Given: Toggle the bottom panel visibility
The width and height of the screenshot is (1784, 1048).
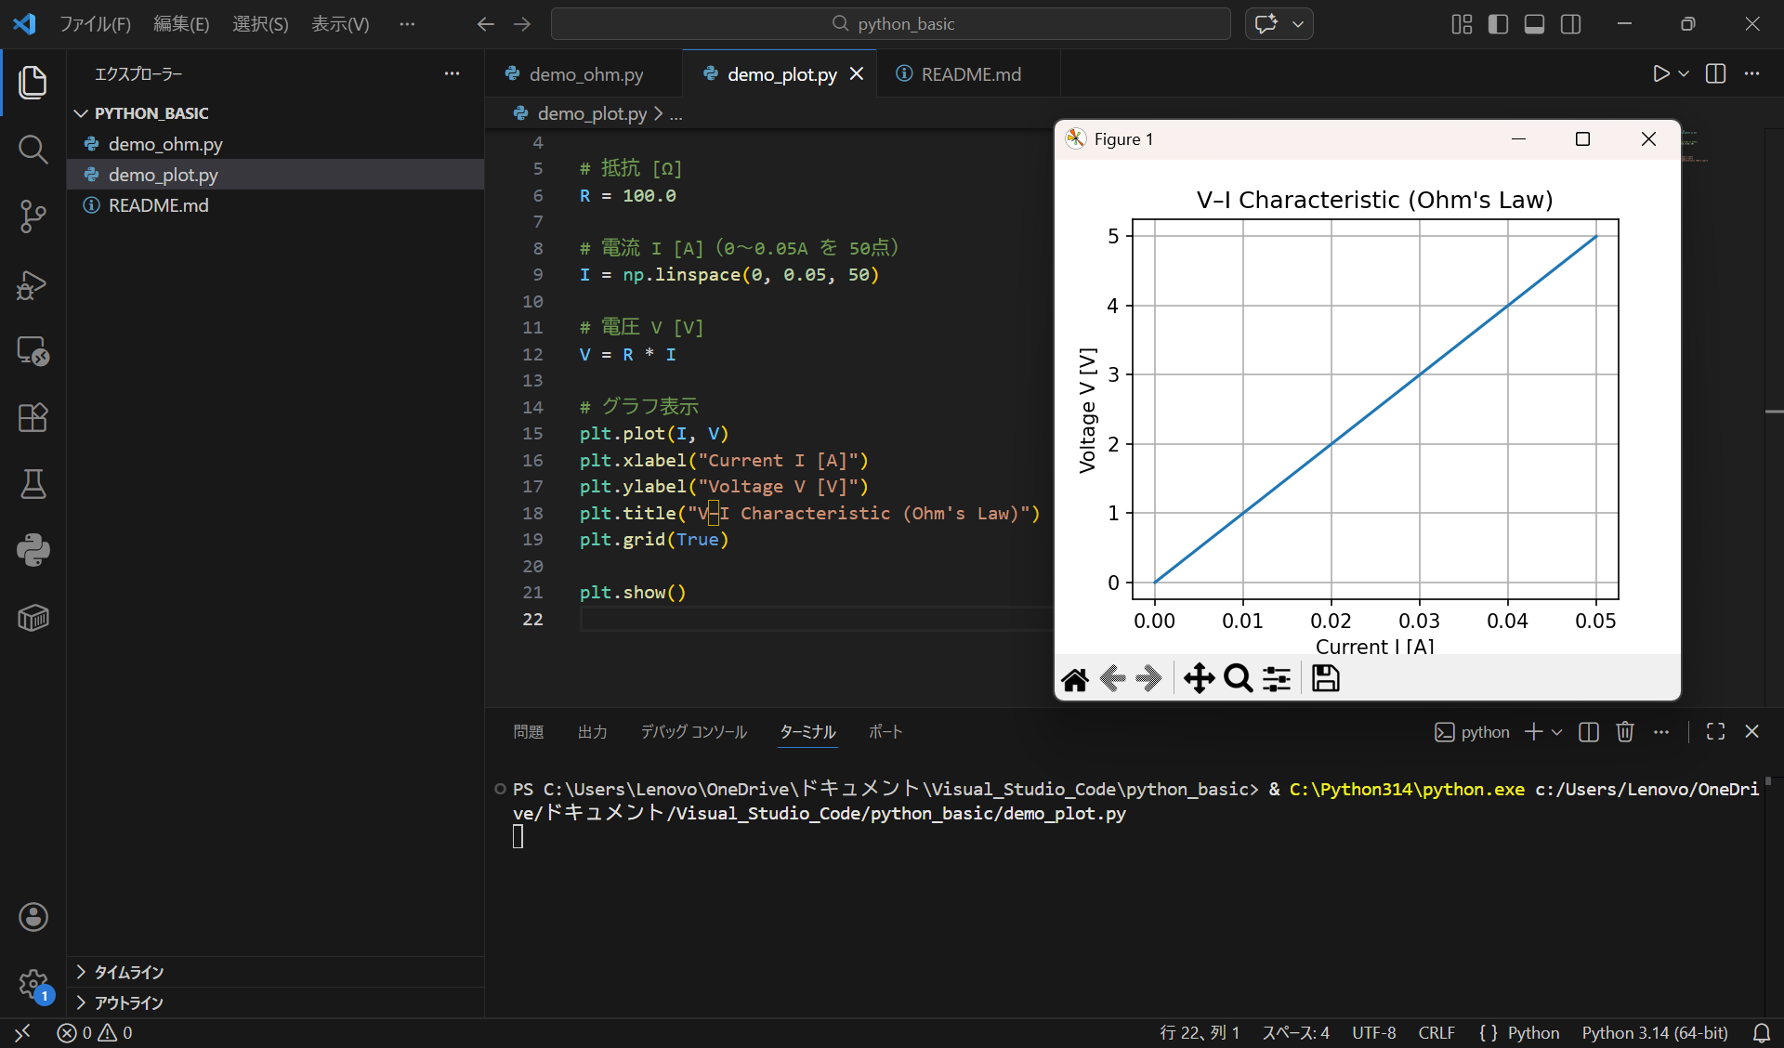Looking at the screenshot, I should (x=1534, y=24).
